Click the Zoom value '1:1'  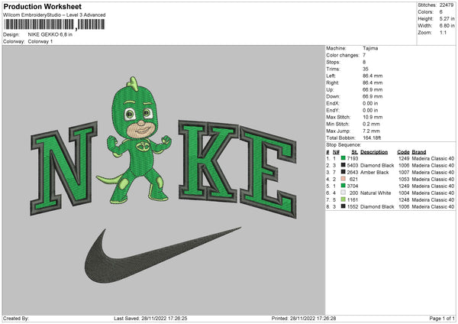tap(443, 32)
